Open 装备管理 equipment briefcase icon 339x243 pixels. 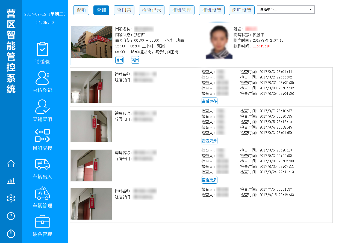[42, 222]
